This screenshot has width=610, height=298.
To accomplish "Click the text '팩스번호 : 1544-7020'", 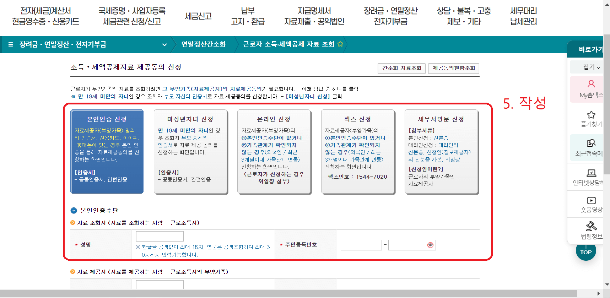I will (x=357, y=177).
